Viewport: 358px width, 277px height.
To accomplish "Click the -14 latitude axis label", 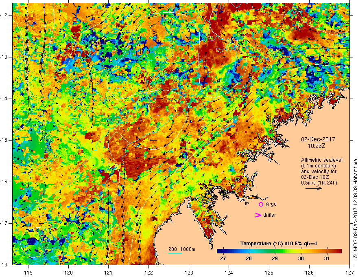I will click(x=4, y=99).
